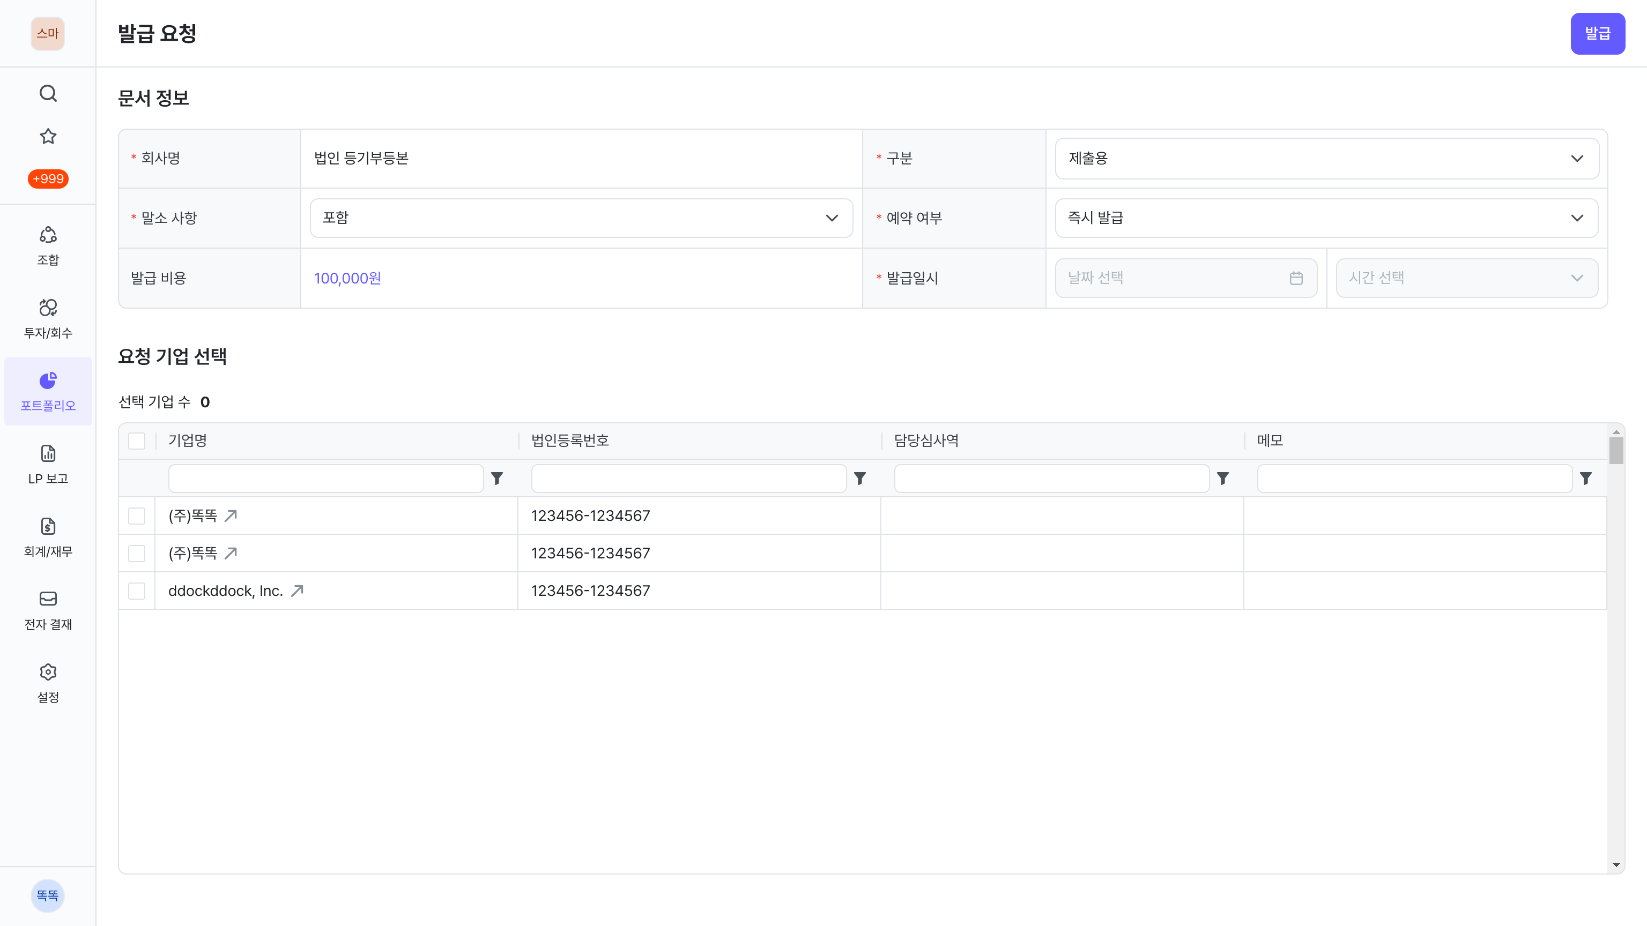
Task: Open the 전자 결재 menu
Action: coord(48,610)
